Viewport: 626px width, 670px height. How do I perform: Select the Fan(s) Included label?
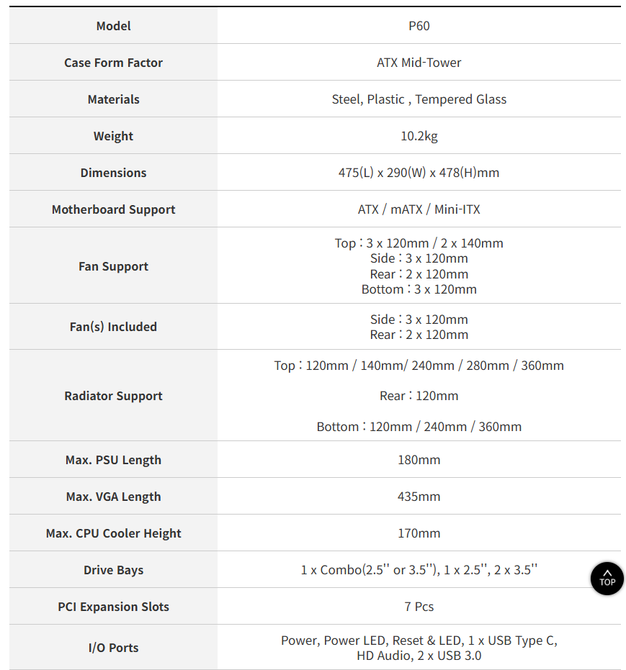[113, 327]
